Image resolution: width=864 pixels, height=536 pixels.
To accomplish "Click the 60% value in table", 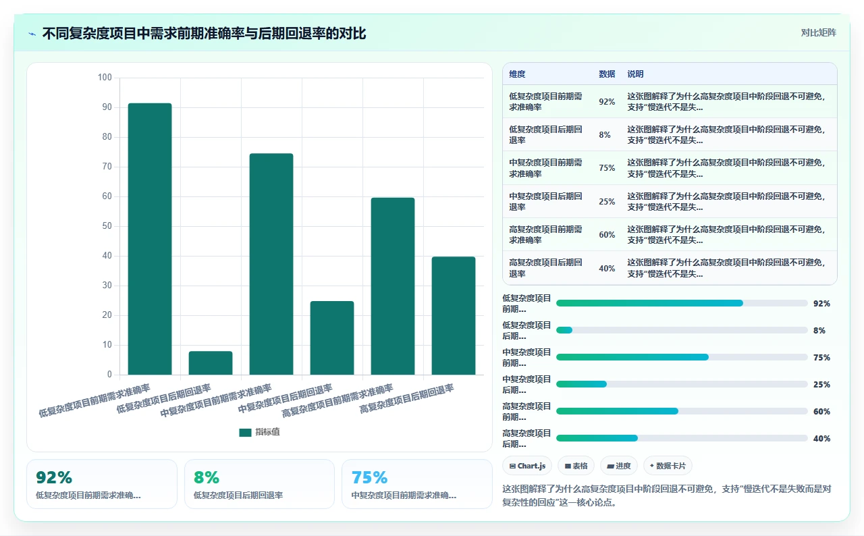I will [607, 235].
